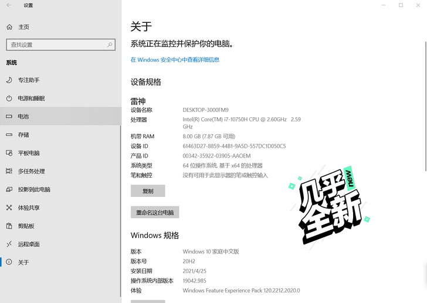Click Windows Feature Experience Pack text
Screen dimensions: 427x303
[241, 291]
